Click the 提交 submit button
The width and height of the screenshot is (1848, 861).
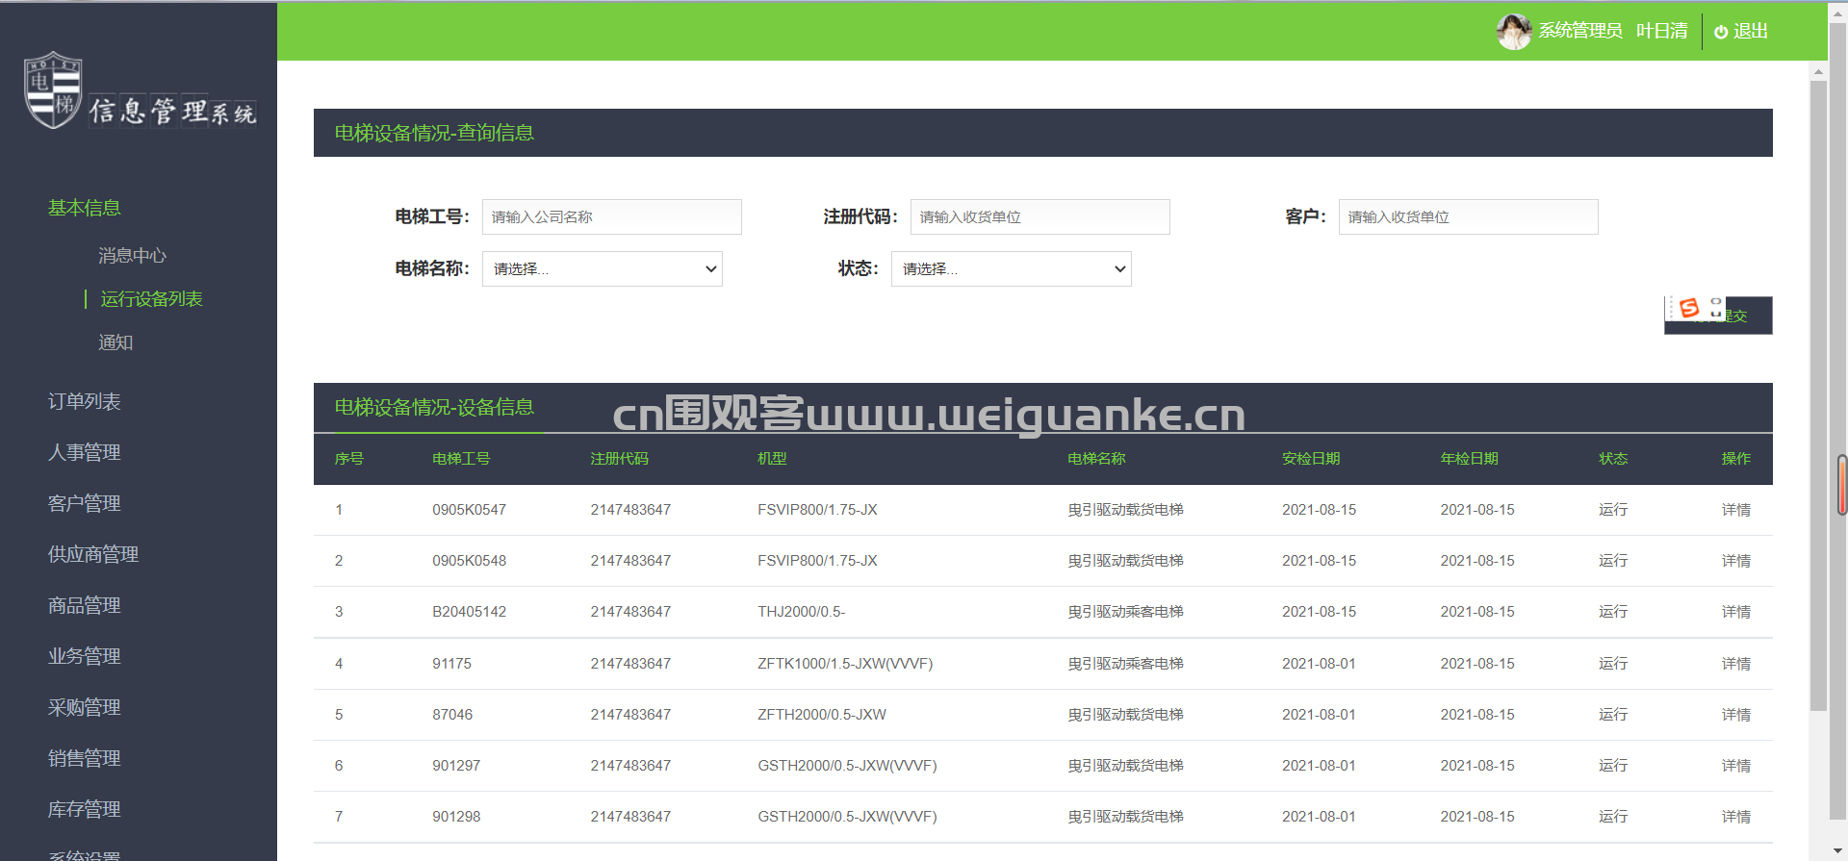click(x=1718, y=316)
